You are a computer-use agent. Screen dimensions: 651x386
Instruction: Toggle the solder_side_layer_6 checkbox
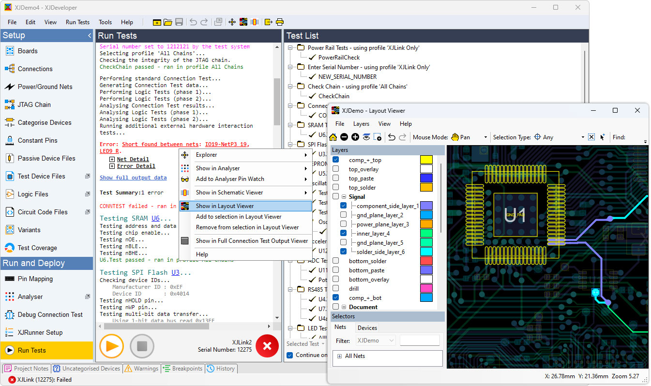click(x=344, y=252)
